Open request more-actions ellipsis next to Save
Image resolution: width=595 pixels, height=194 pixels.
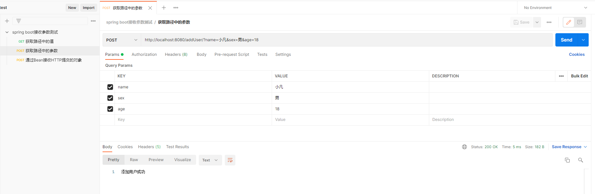coord(549,22)
